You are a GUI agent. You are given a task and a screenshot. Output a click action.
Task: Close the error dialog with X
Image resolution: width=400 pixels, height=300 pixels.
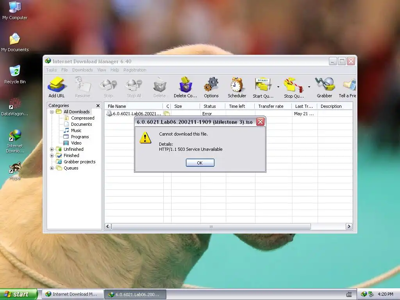pyautogui.click(x=260, y=122)
